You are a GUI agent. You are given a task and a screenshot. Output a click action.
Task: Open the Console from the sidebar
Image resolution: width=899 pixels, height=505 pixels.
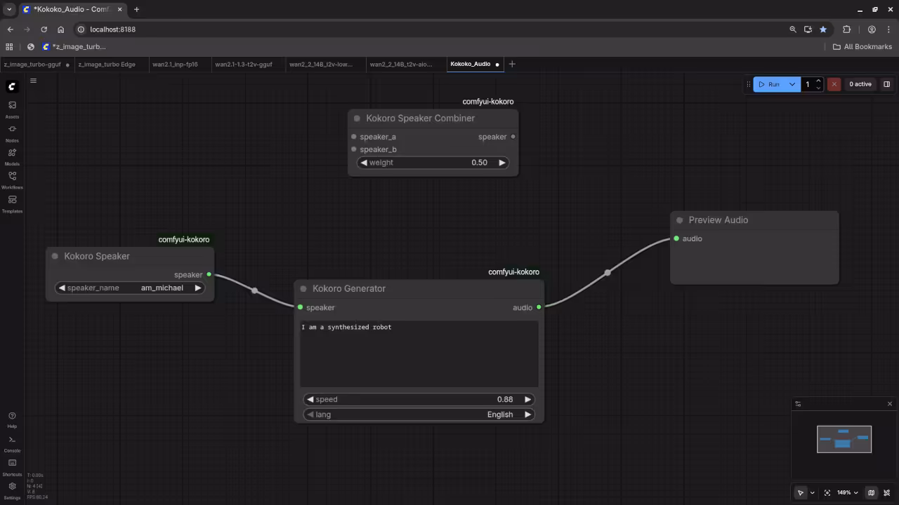click(12, 440)
